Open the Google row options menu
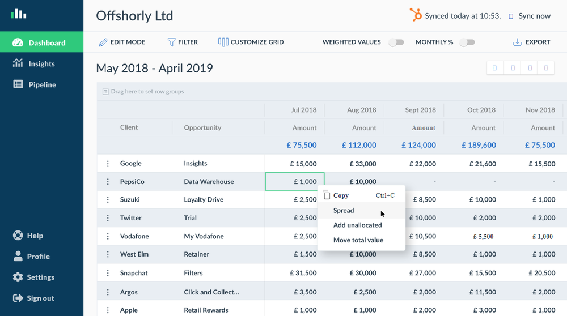 pyautogui.click(x=108, y=164)
